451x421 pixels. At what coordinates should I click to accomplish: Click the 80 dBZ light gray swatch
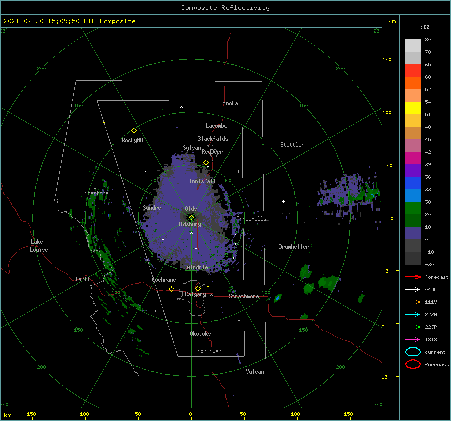click(x=413, y=45)
